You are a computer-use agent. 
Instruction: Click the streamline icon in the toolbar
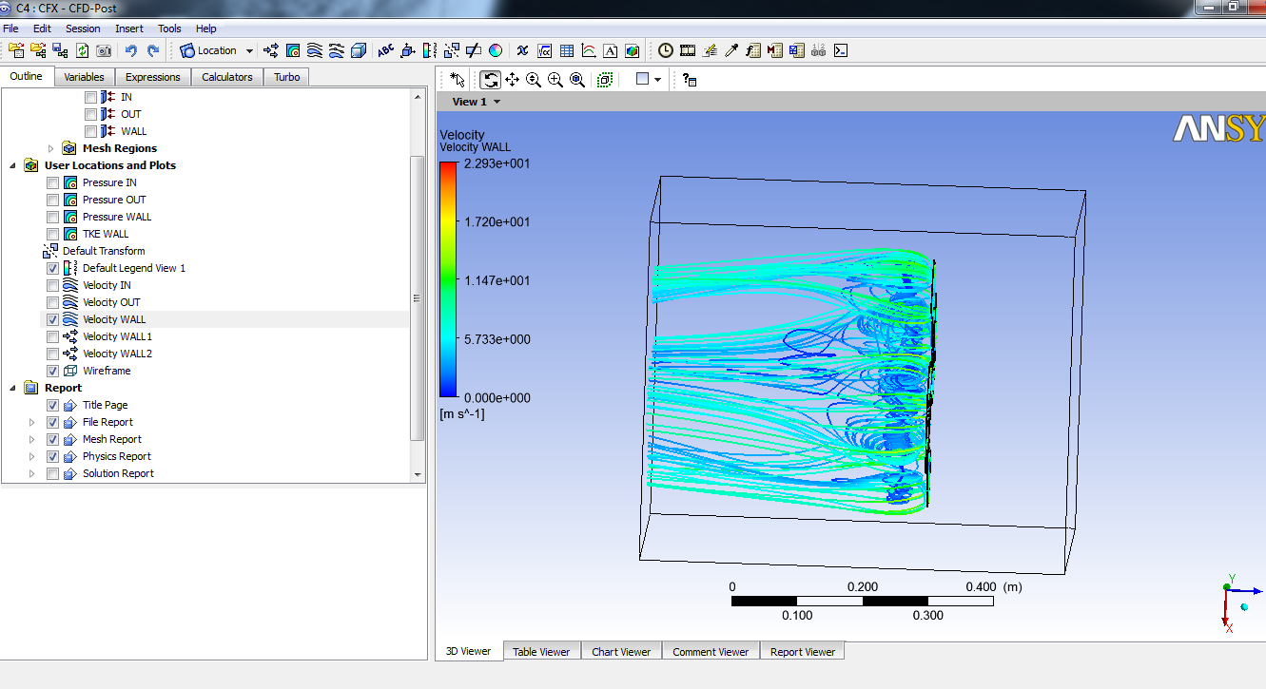click(x=314, y=50)
